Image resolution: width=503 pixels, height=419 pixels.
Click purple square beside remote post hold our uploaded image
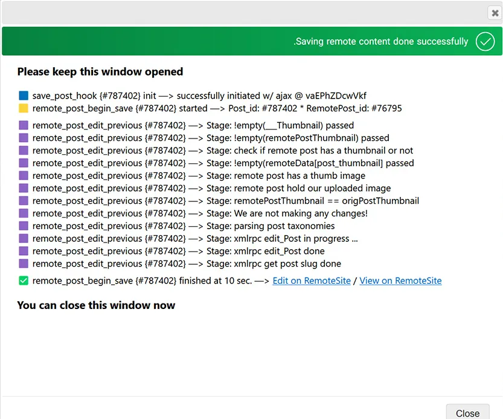[x=24, y=188]
